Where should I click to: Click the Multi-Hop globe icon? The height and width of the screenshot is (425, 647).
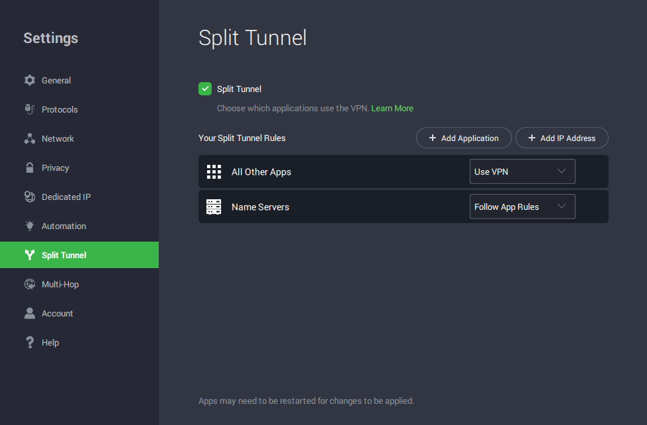29,284
